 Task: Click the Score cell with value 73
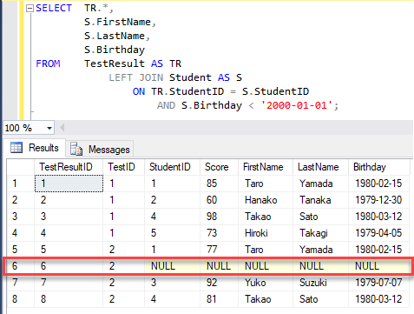[x=219, y=233]
